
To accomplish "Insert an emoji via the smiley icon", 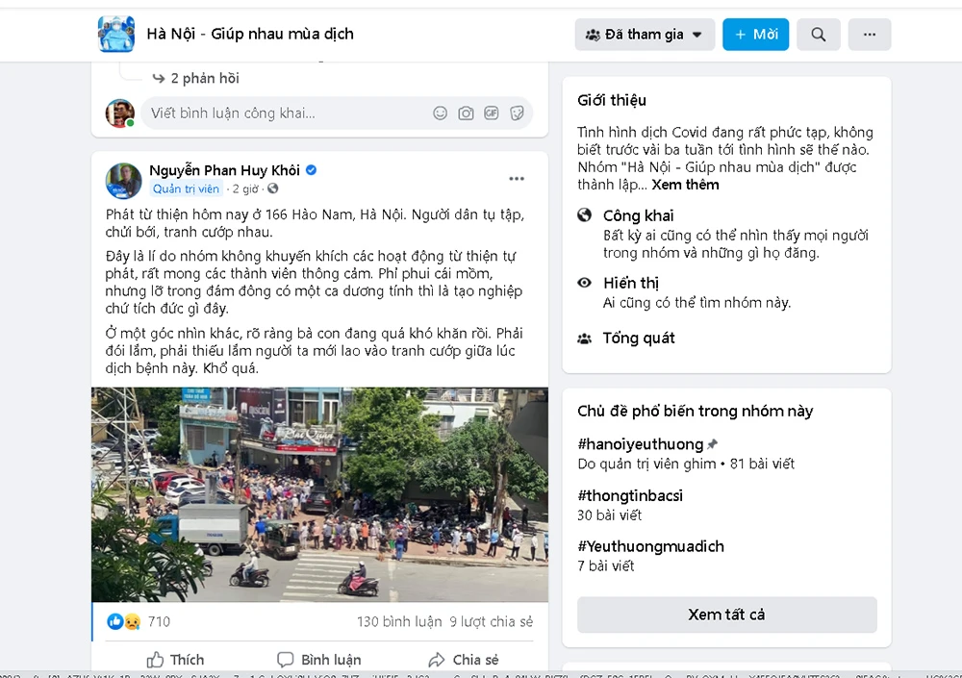I will pos(440,113).
